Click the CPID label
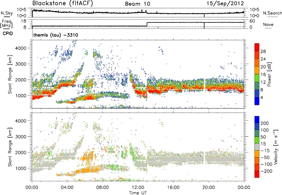This screenshot has height=195, width=282. click(8, 33)
